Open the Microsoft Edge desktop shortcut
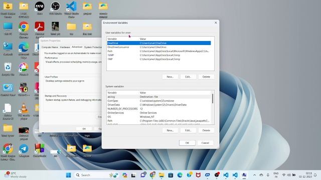Screen dimensions: 321x180 [x=24, y=50]
